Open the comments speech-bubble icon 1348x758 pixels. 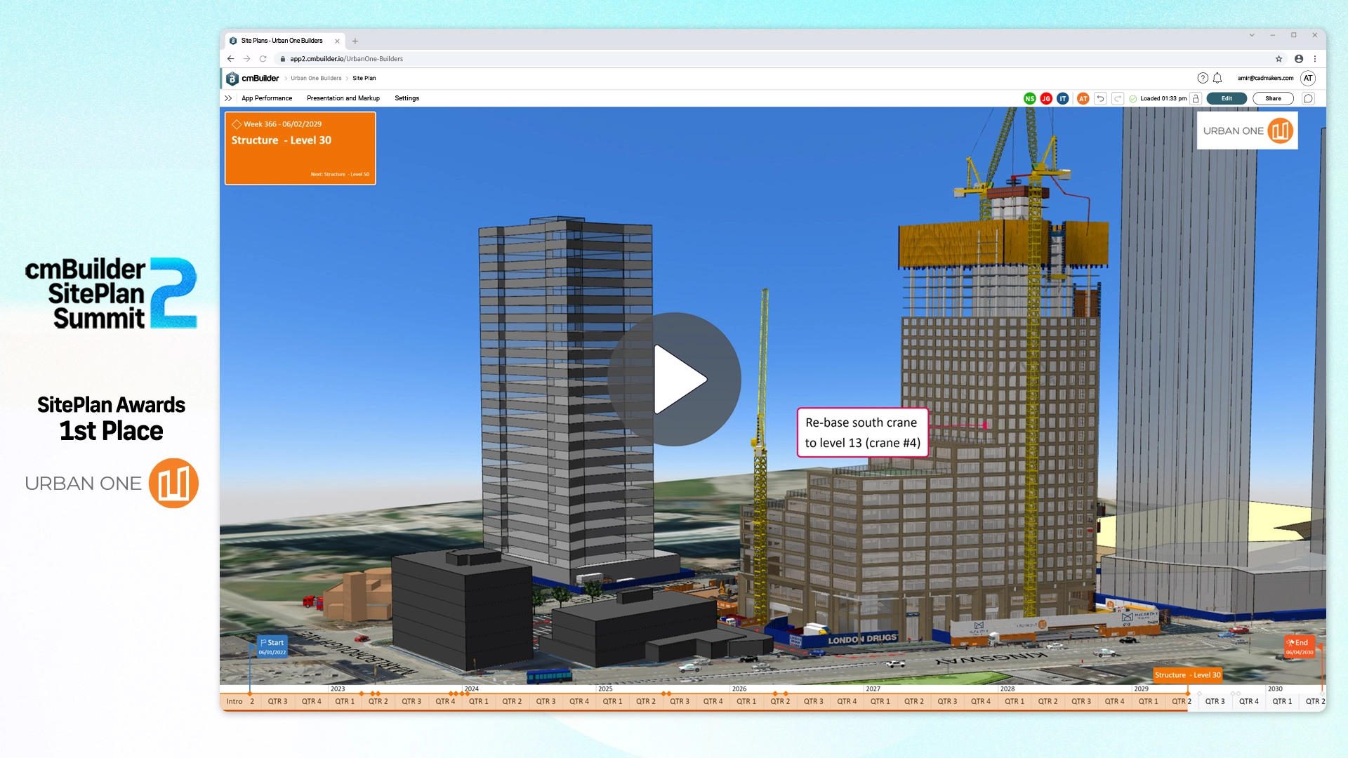point(1308,98)
